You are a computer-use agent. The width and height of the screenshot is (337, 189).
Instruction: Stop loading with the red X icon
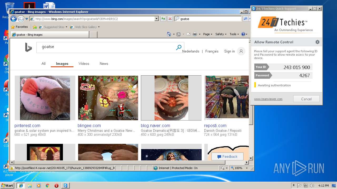coord(170,19)
